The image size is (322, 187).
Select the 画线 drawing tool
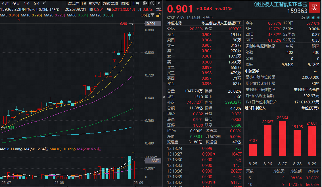point(124,3)
